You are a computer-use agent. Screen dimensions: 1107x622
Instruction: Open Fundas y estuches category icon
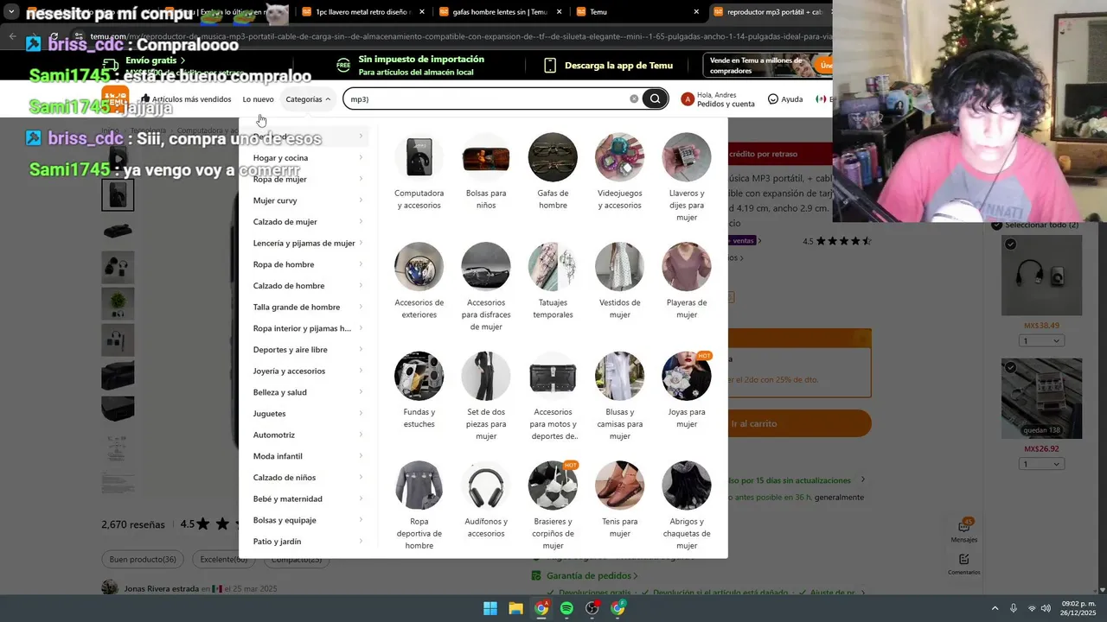pyautogui.click(x=419, y=376)
